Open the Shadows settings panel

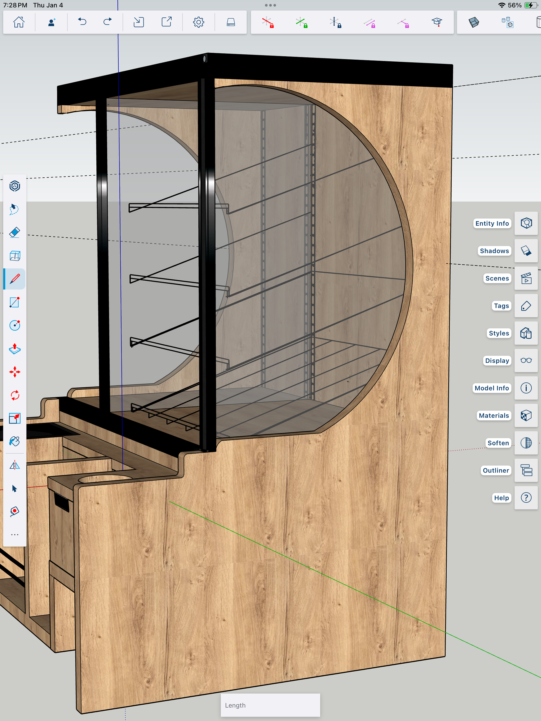pos(526,251)
